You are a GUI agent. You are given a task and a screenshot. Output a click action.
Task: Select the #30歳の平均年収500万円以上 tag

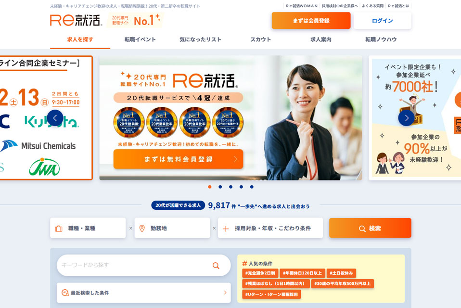(343, 283)
